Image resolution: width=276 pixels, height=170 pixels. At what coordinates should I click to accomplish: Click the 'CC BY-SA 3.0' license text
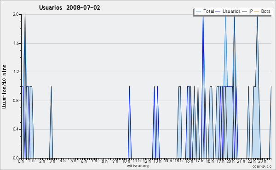coord(262,166)
